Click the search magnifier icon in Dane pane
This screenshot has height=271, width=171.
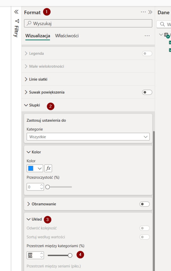click(162, 24)
